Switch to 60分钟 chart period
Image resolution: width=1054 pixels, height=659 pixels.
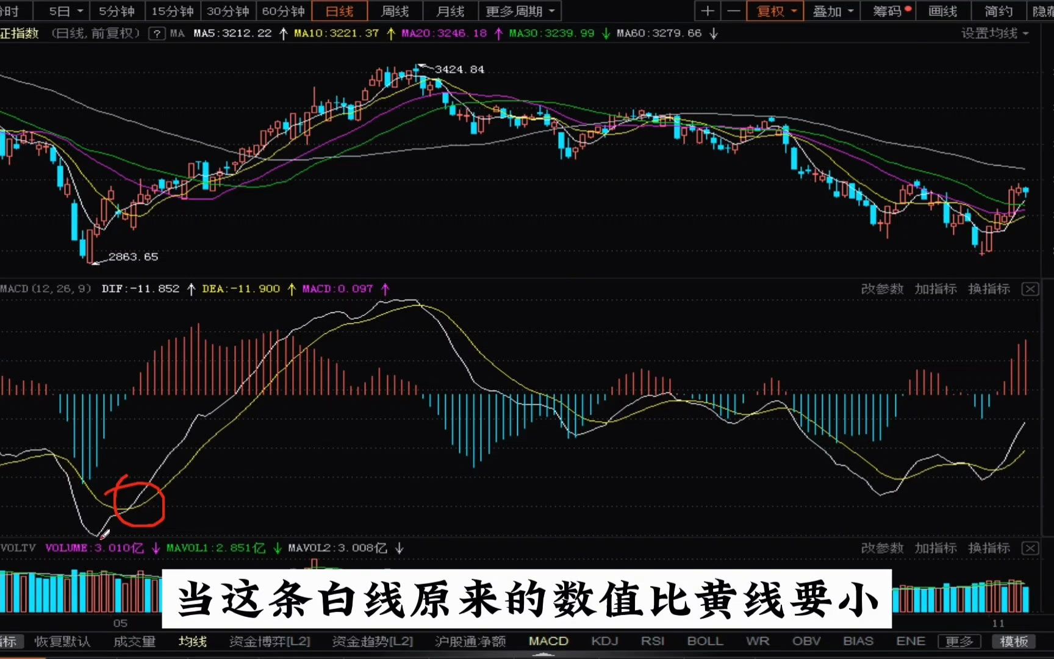284,11
